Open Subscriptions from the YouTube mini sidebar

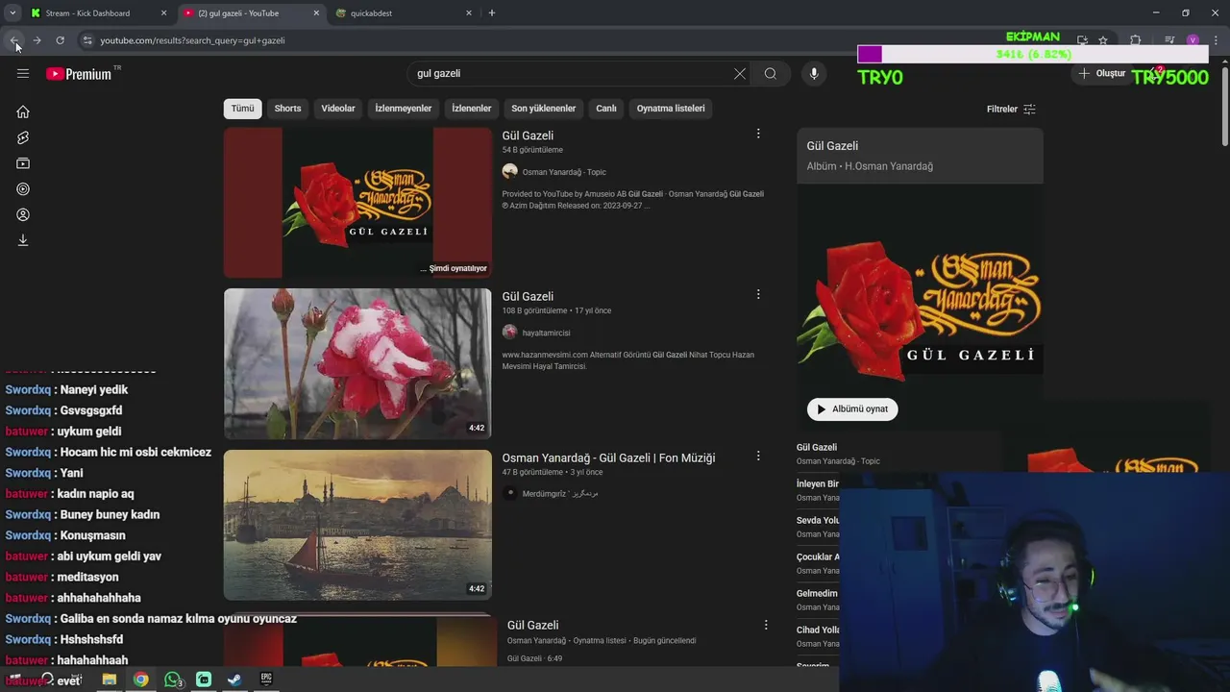(x=23, y=163)
